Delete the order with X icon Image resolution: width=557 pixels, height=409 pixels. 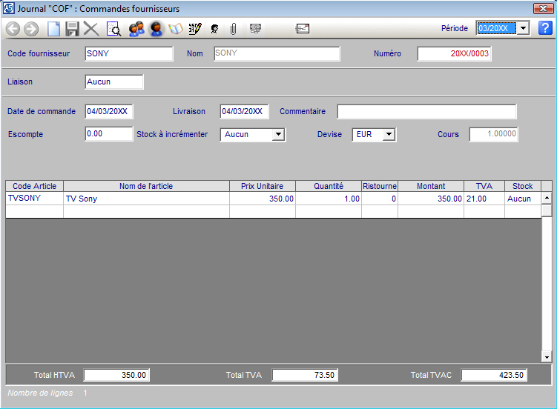tap(91, 29)
